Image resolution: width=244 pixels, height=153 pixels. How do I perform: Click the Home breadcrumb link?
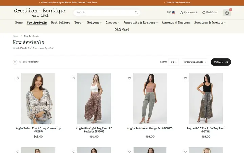(x=15, y=36)
